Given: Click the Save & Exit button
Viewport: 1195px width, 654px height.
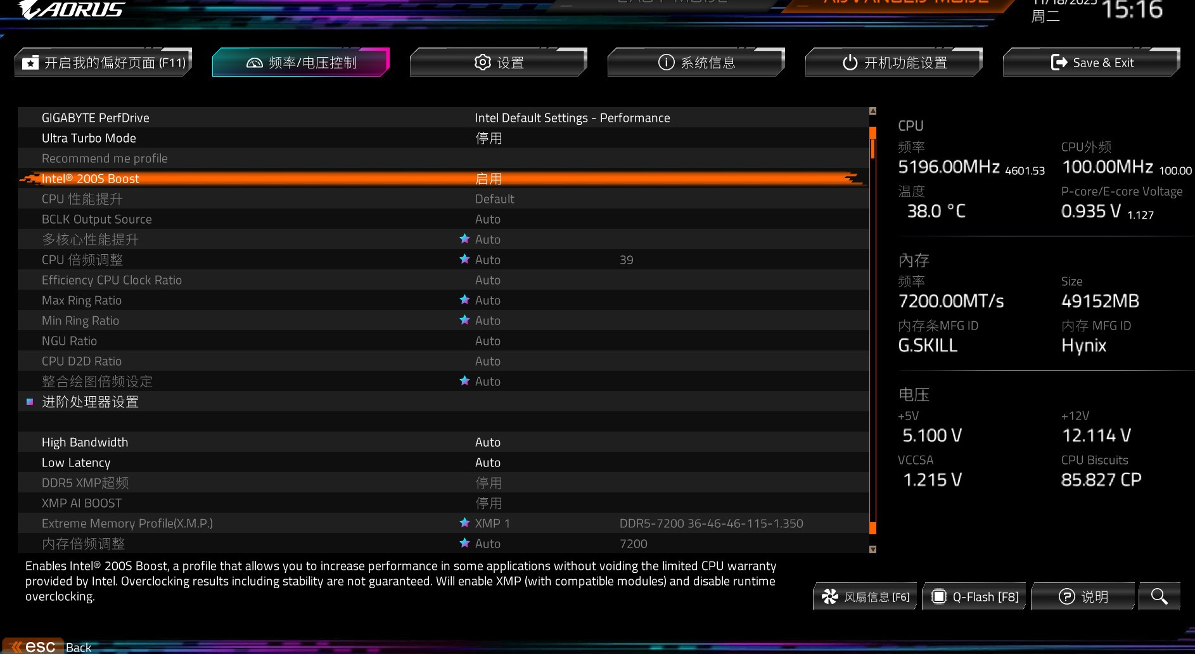Looking at the screenshot, I should coord(1090,62).
